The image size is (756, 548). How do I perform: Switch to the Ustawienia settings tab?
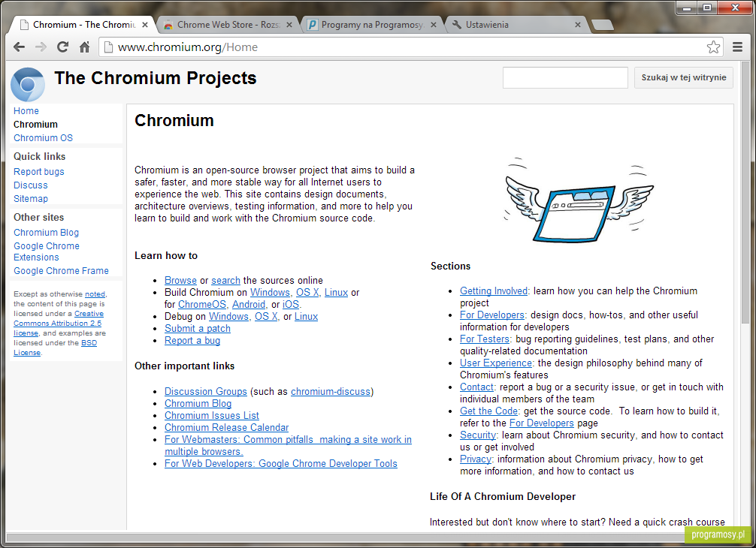(516, 25)
